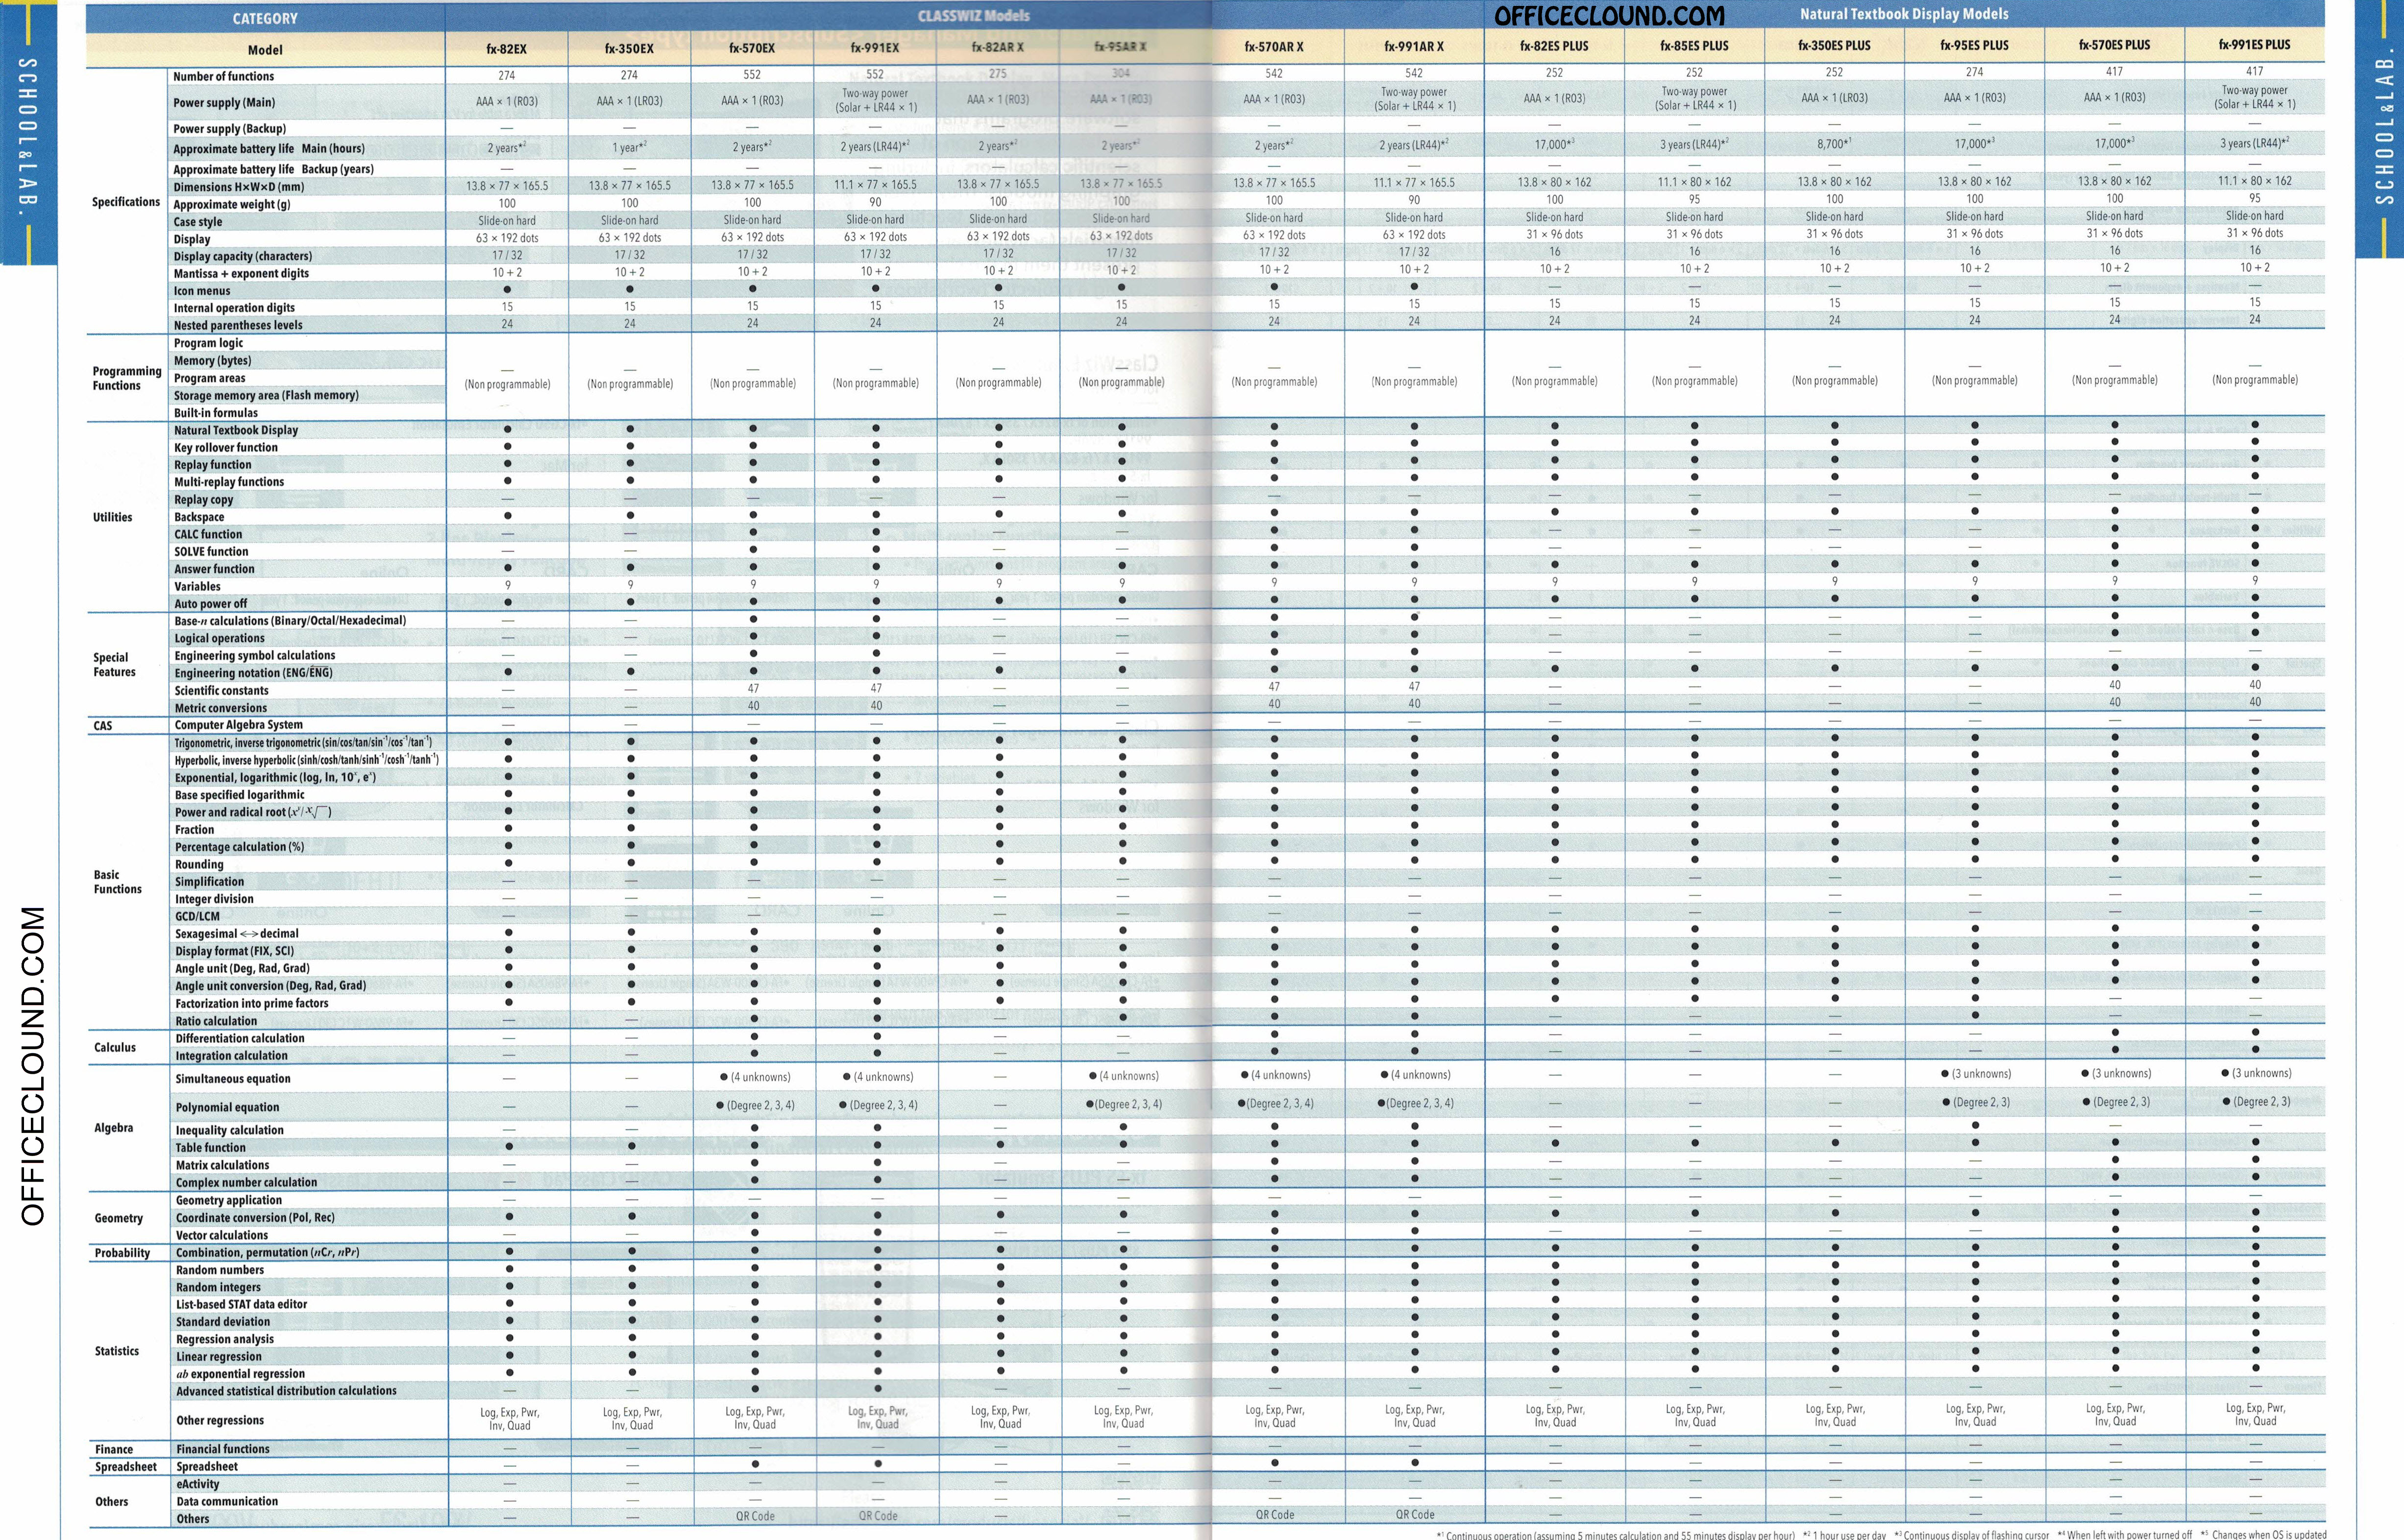2404x1540 pixels.
Task: Select the Standard deviation row label
Action: coord(223,1322)
